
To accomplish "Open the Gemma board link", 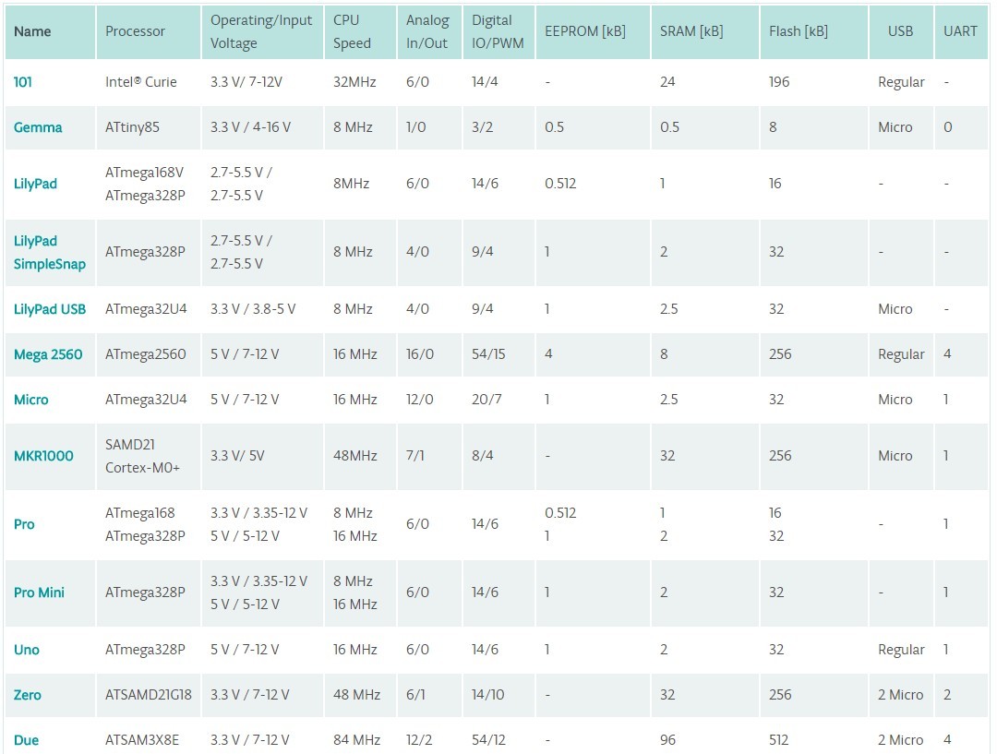I will click(x=38, y=127).
